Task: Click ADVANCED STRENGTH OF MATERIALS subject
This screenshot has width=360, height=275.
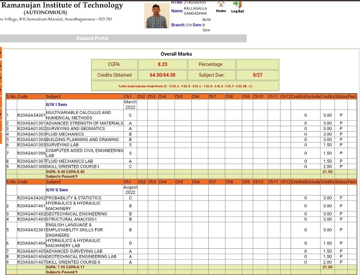Action: [84, 123]
